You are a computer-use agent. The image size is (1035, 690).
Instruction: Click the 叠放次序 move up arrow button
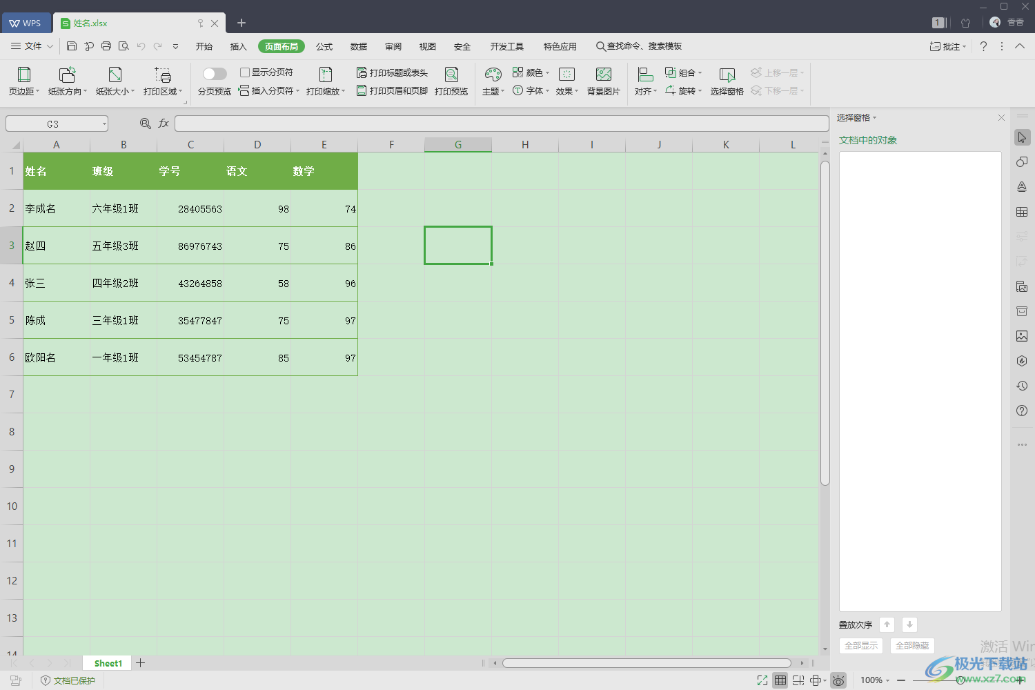pyautogui.click(x=887, y=624)
